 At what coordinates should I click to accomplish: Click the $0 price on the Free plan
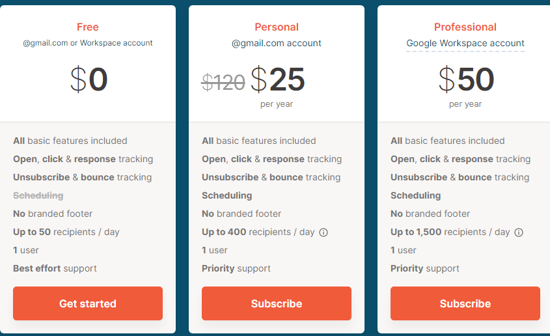point(89,80)
